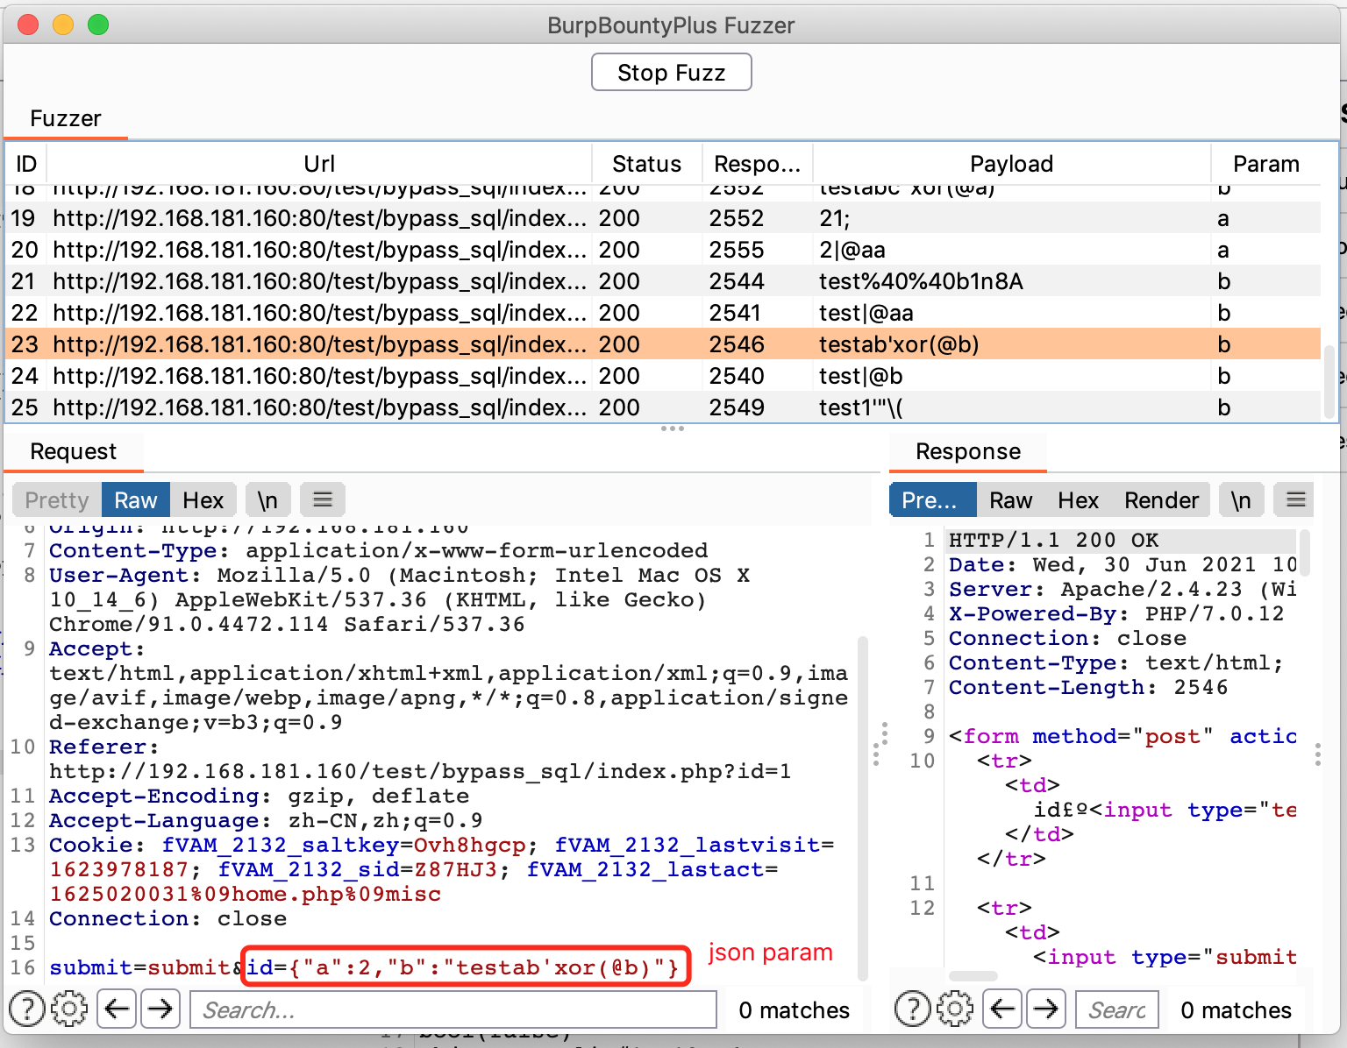Click the table/request split divider handle
The height and width of the screenshot is (1048, 1347).
[x=673, y=428]
